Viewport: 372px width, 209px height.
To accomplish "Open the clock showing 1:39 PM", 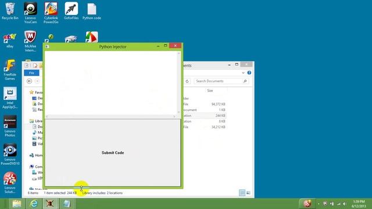I will (359, 204).
